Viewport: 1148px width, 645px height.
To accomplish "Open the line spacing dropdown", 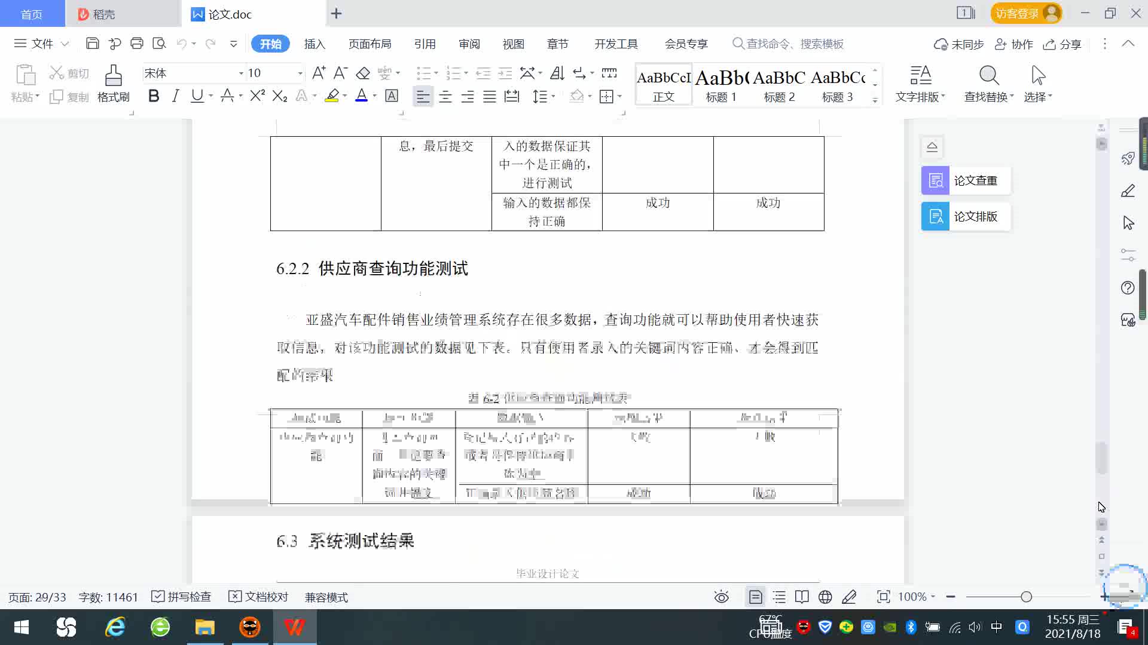I will 544,96.
